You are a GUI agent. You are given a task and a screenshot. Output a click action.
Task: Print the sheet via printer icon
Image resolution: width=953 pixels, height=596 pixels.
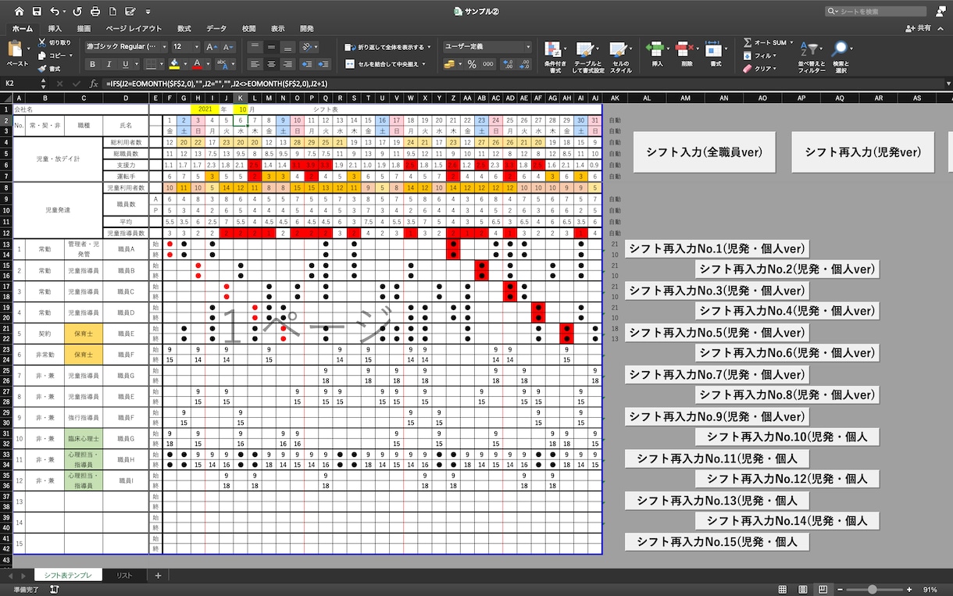[x=95, y=12]
